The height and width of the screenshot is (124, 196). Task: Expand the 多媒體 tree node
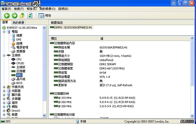(x=4, y=99)
